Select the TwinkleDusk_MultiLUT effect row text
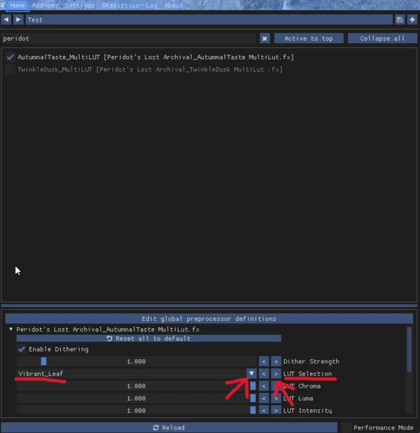This screenshot has height=433, width=420. [150, 69]
